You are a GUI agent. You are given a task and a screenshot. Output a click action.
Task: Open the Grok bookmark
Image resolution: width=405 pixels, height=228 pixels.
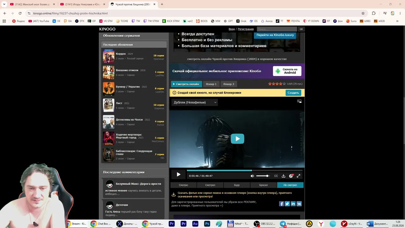click(241, 21)
